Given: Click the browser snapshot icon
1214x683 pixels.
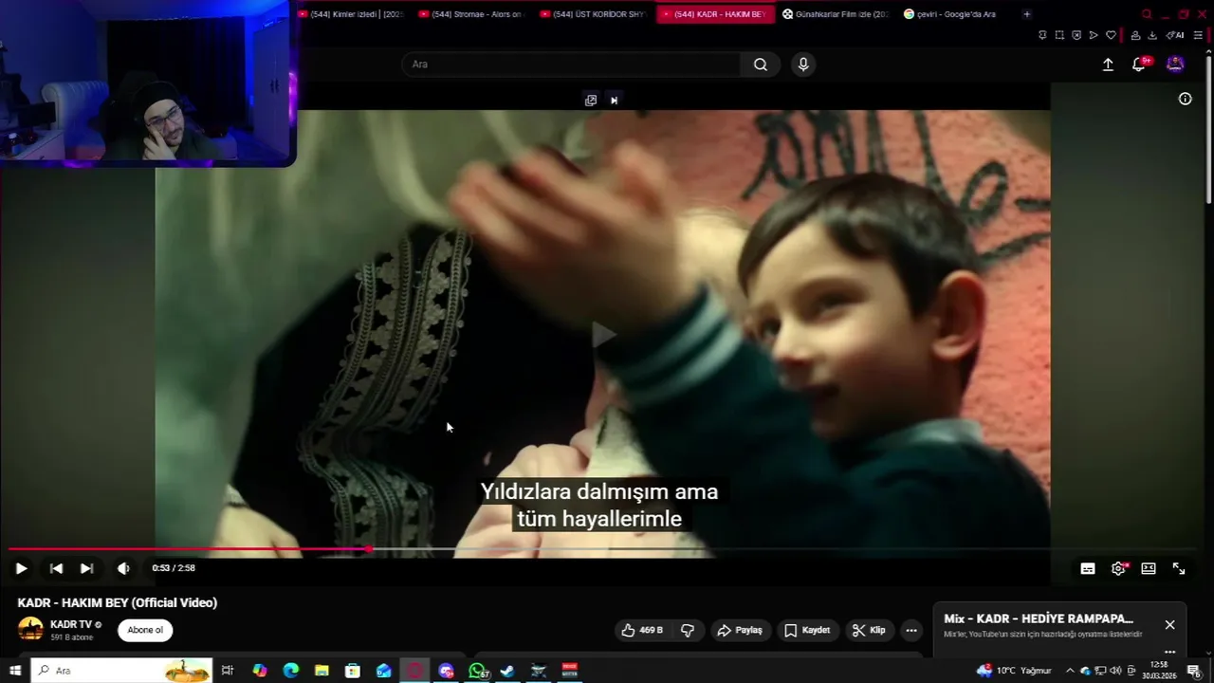Looking at the screenshot, I should 1059,35.
